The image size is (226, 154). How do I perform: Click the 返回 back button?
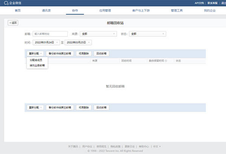13,23
